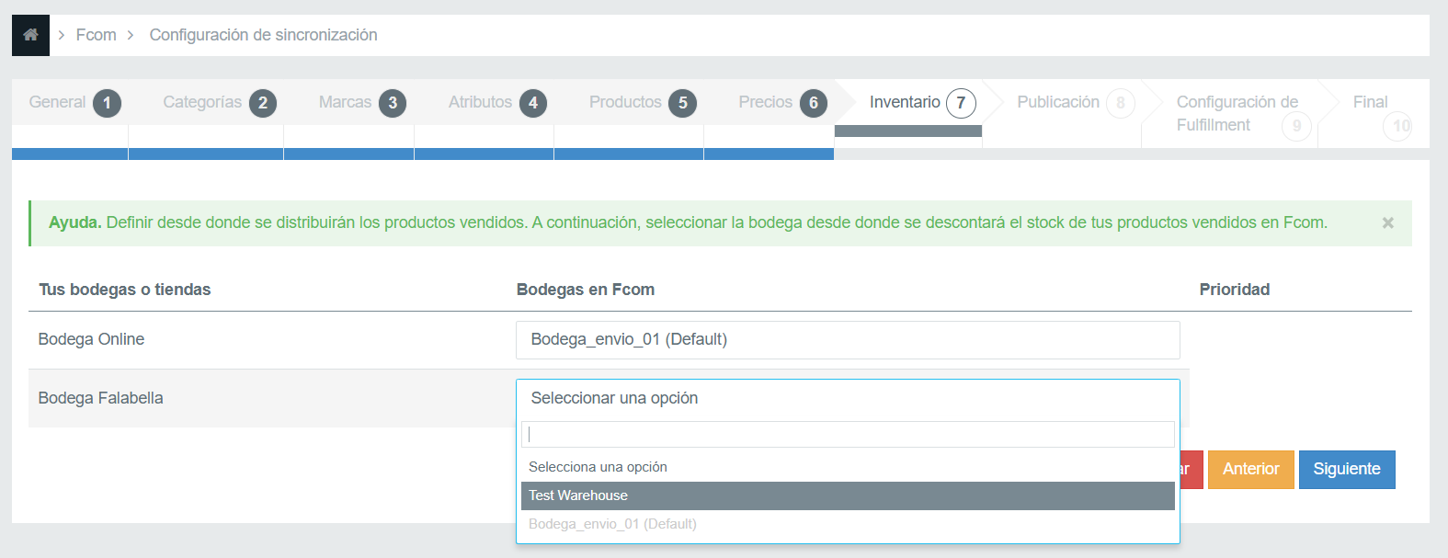Switch to the Marcas step
This screenshot has width=1448, height=558.
(360, 103)
